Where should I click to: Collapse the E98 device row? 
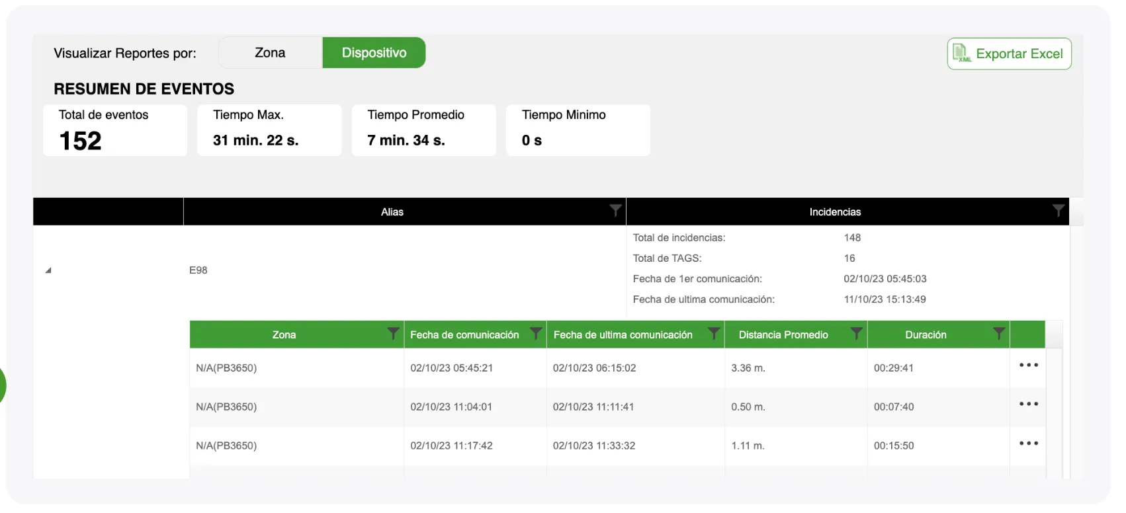click(x=48, y=270)
